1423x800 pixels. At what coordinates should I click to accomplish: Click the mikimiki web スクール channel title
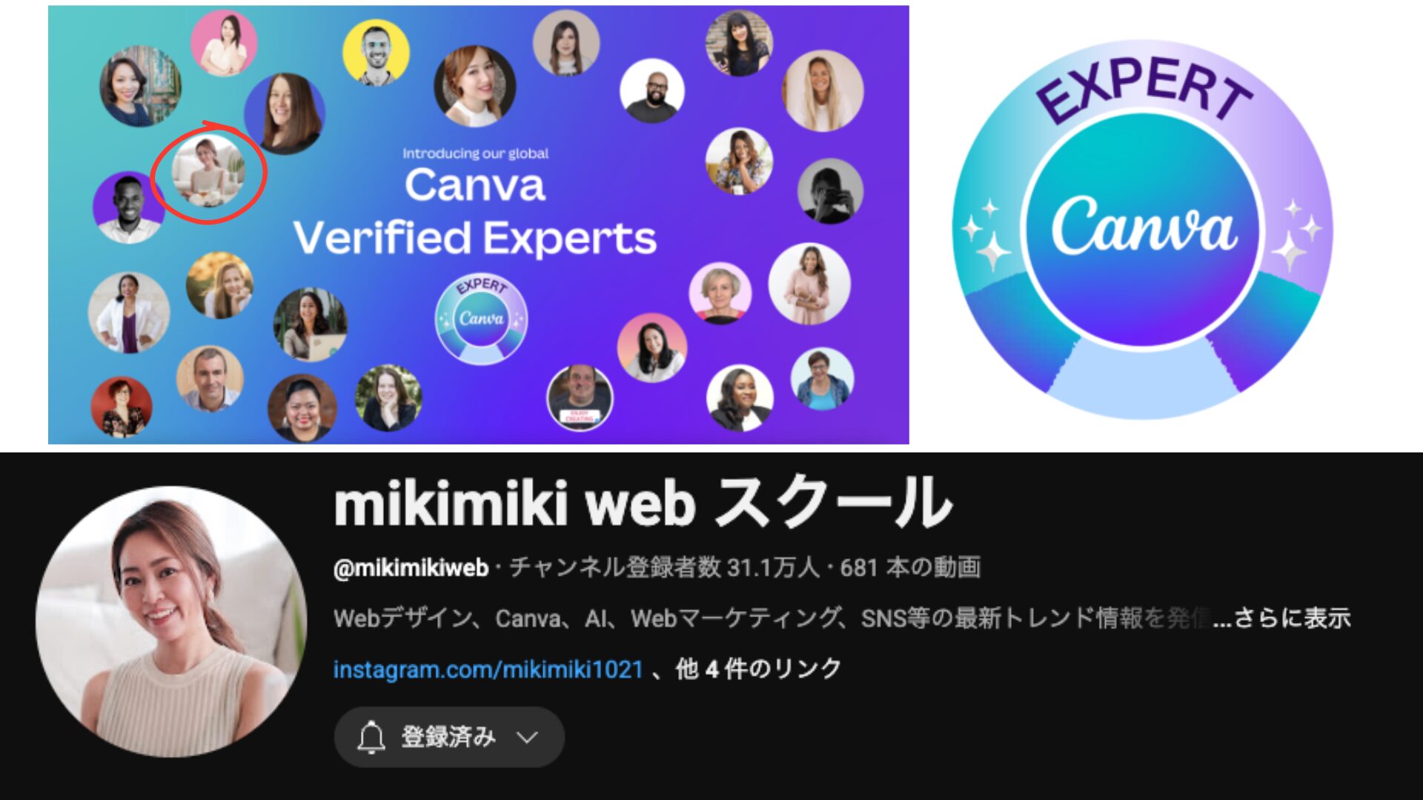pyautogui.click(x=643, y=503)
